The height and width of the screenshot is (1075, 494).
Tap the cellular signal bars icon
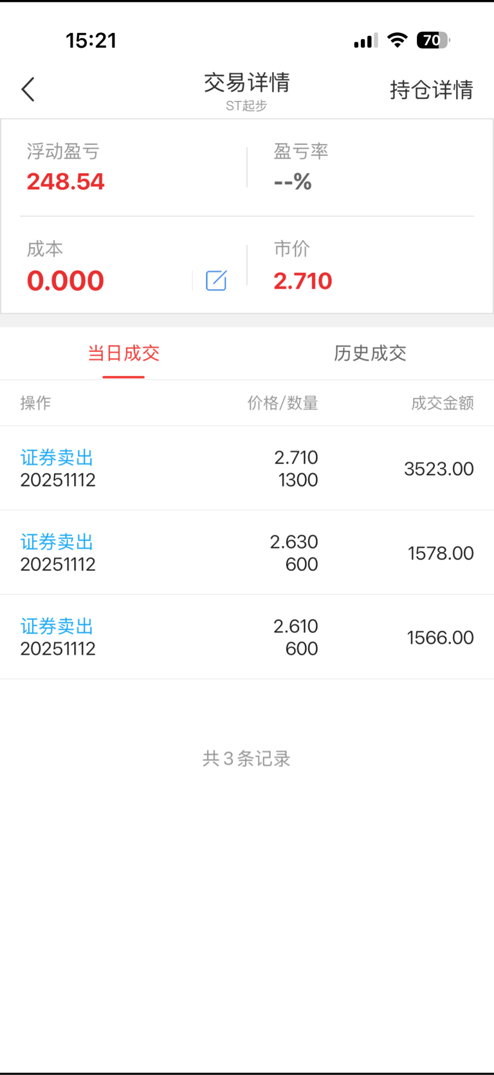(x=365, y=41)
